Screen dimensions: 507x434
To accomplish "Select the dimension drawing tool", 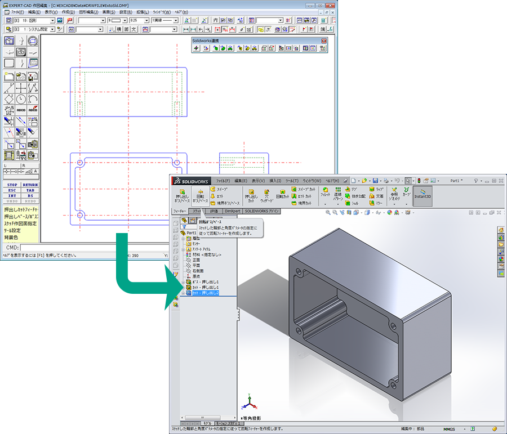I will pyautogui.click(x=9, y=110).
